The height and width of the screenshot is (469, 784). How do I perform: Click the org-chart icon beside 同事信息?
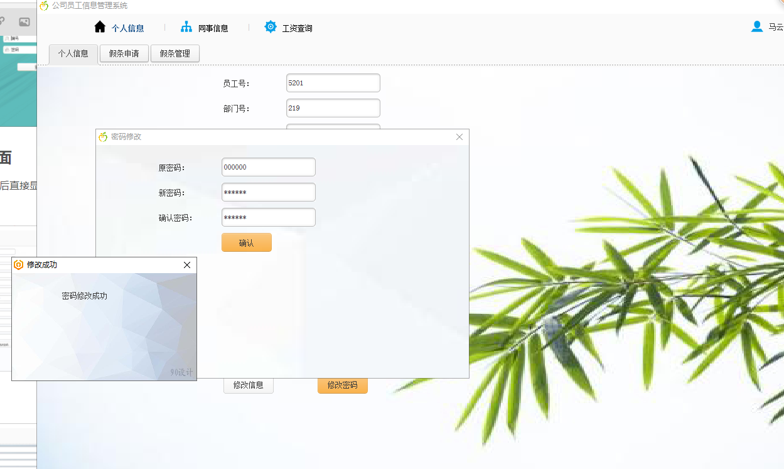pyautogui.click(x=186, y=27)
